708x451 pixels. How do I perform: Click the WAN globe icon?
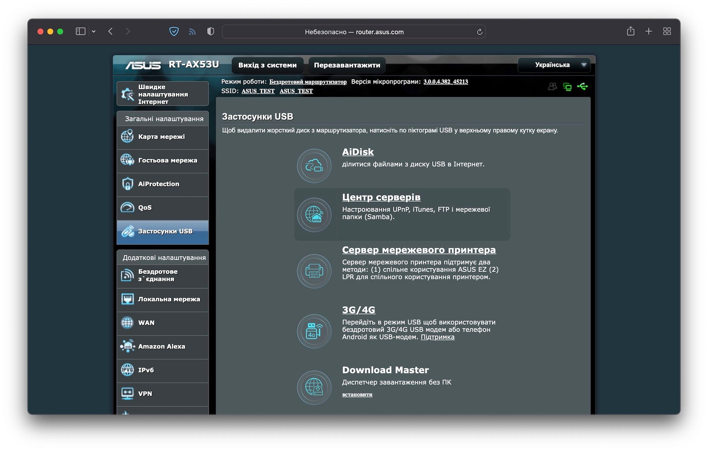(x=127, y=322)
